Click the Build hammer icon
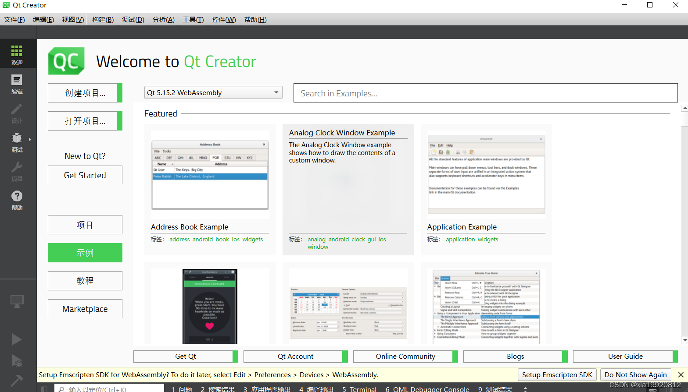This screenshot has width=688, height=392. [17, 380]
